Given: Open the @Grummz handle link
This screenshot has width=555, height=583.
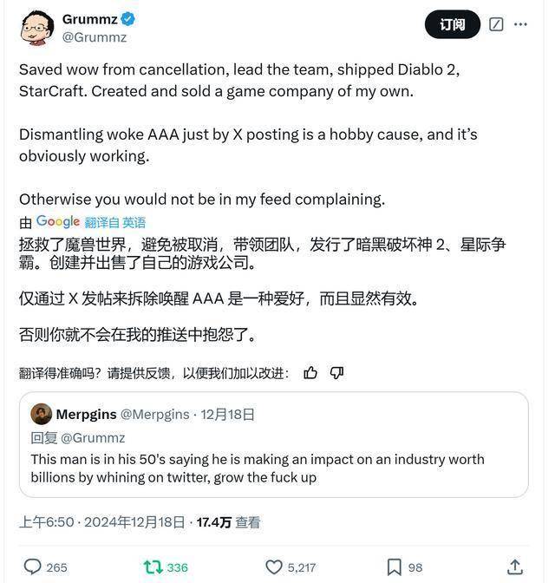Looking at the screenshot, I should [95, 37].
